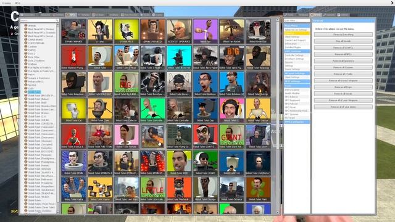Click Remove all Decals button
This screenshot has width=395, height=222.
(x=343, y=94)
